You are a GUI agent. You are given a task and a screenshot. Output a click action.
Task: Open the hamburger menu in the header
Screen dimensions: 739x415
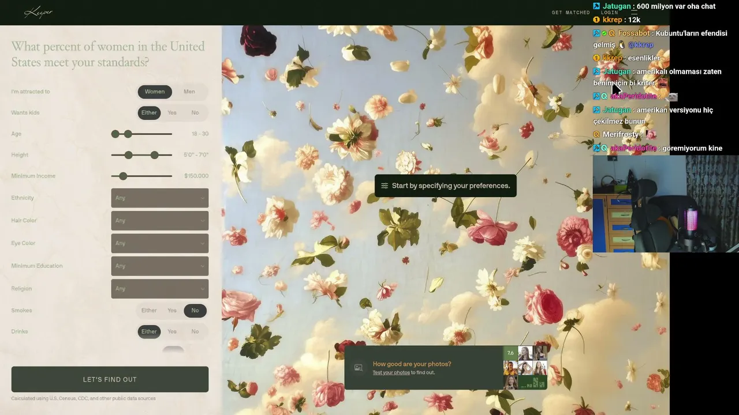(x=634, y=12)
